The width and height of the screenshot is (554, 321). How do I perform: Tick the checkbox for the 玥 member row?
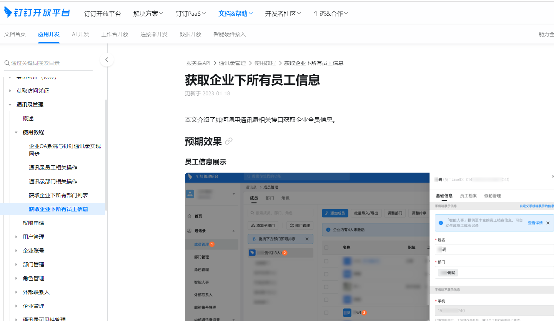[326, 313]
